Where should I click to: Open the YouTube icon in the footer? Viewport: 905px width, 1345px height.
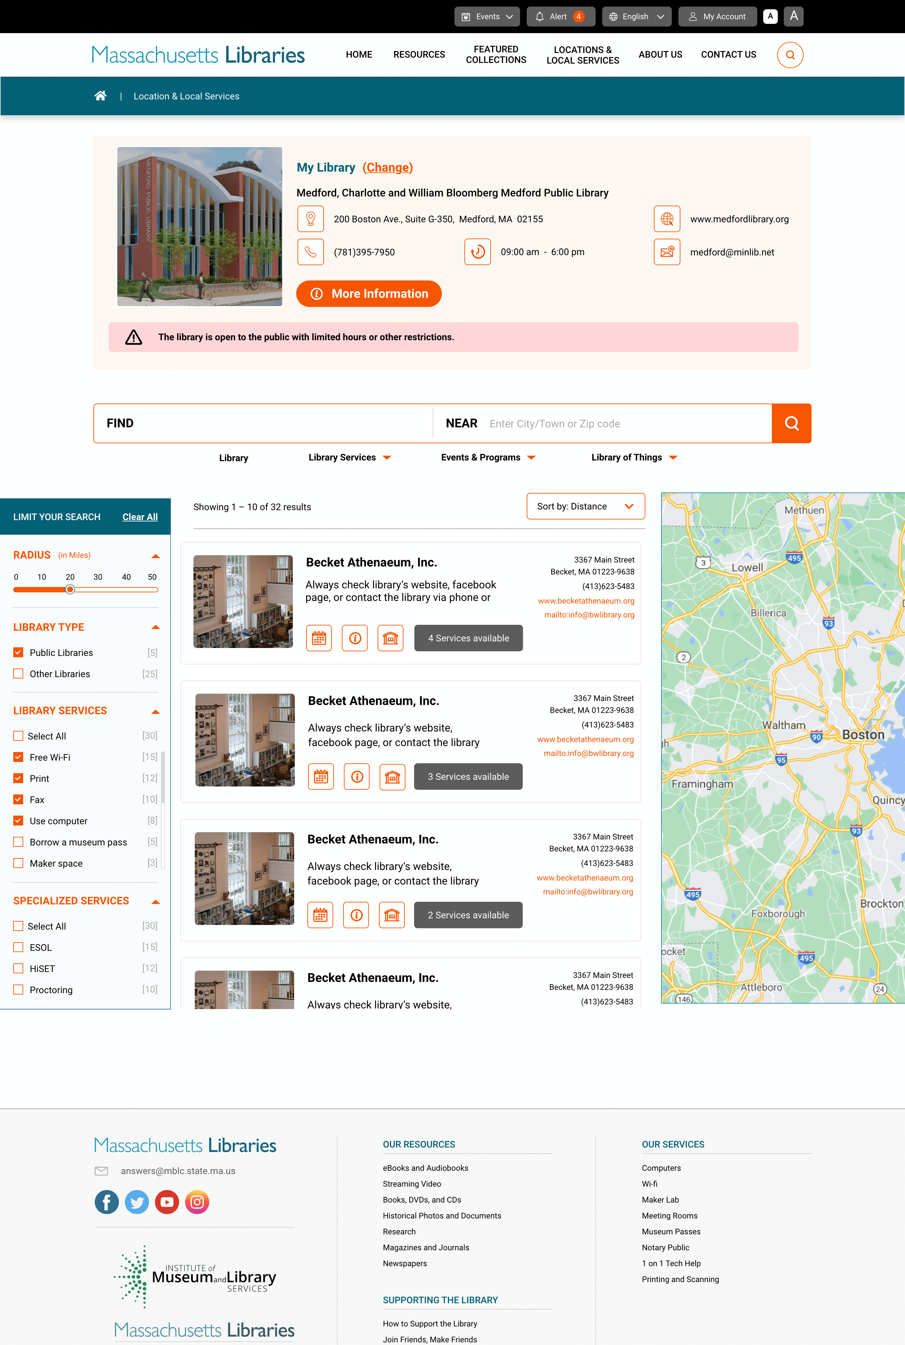coord(167,1202)
